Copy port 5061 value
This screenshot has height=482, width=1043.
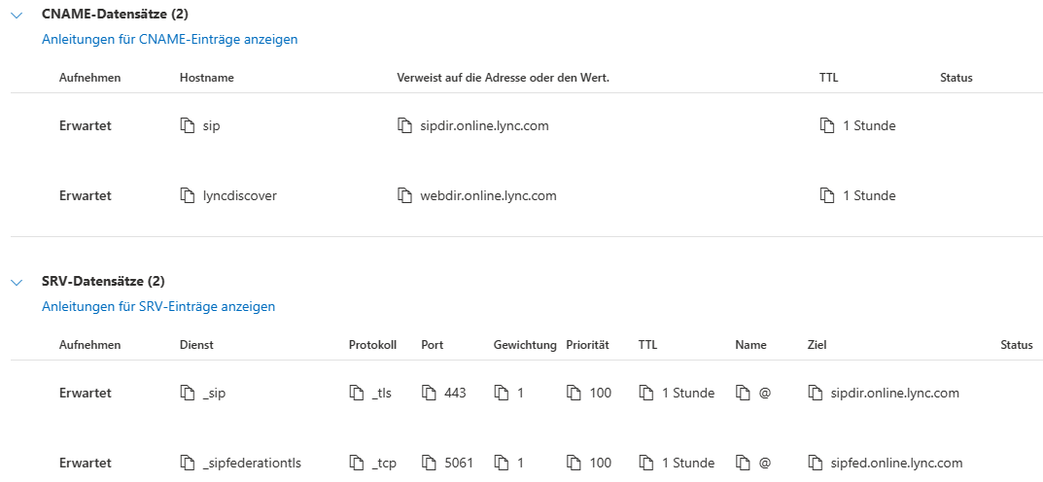430,464
